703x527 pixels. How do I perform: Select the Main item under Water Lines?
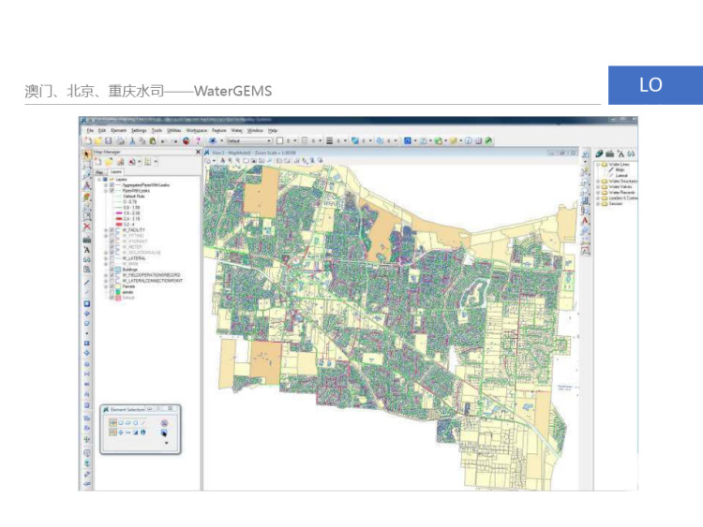[x=621, y=170]
